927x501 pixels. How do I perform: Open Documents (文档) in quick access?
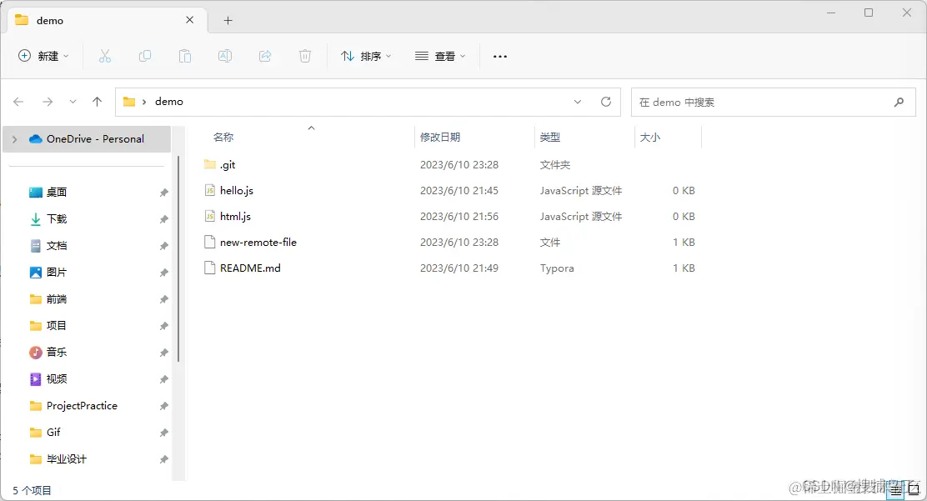(56, 245)
